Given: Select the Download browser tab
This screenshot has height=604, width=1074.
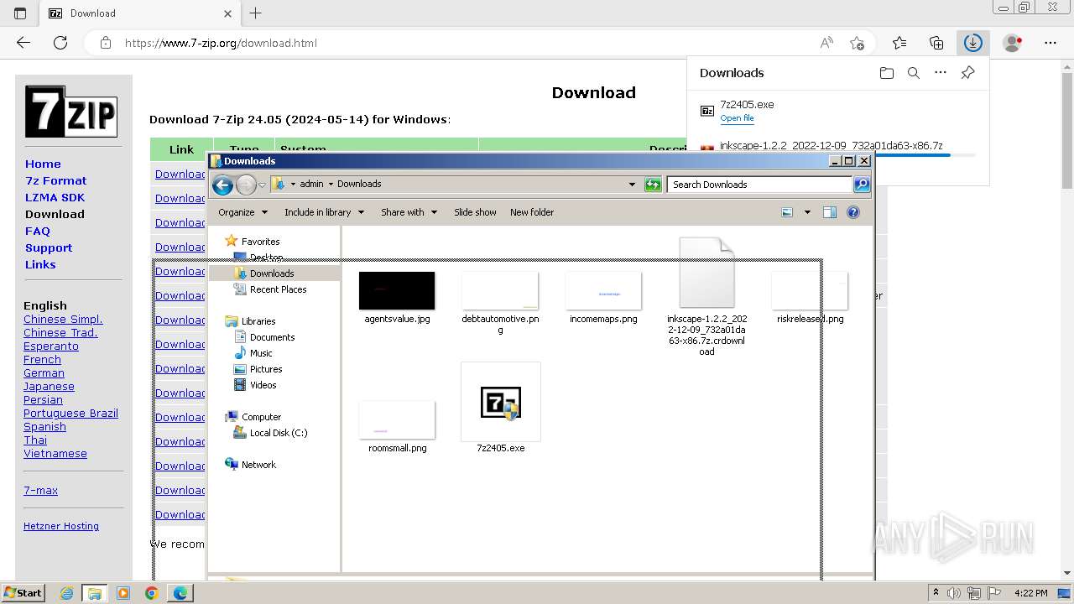Looking at the screenshot, I should tap(141, 13).
